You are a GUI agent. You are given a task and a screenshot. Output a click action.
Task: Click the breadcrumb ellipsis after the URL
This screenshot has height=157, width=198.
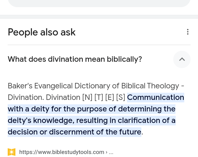111,152
